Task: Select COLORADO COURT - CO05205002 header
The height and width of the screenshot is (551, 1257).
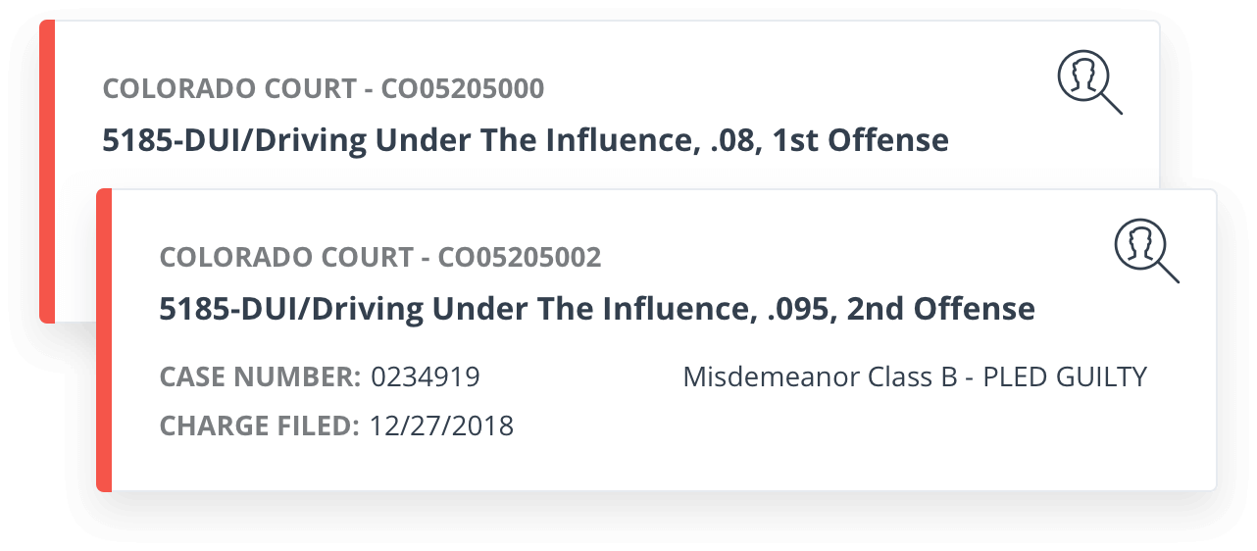Action: coord(380,258)
